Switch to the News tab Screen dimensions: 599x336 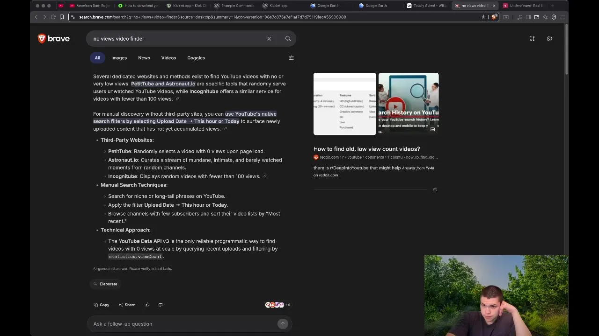[x=144, y=58]
